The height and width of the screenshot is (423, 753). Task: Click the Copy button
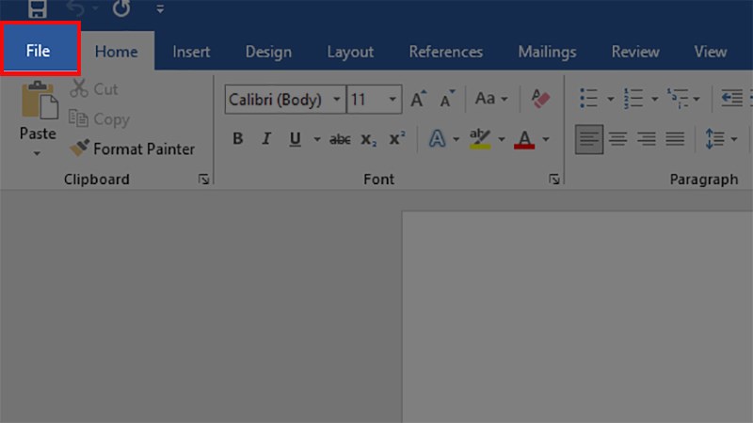pyautogui.click(x=100, y=119)
